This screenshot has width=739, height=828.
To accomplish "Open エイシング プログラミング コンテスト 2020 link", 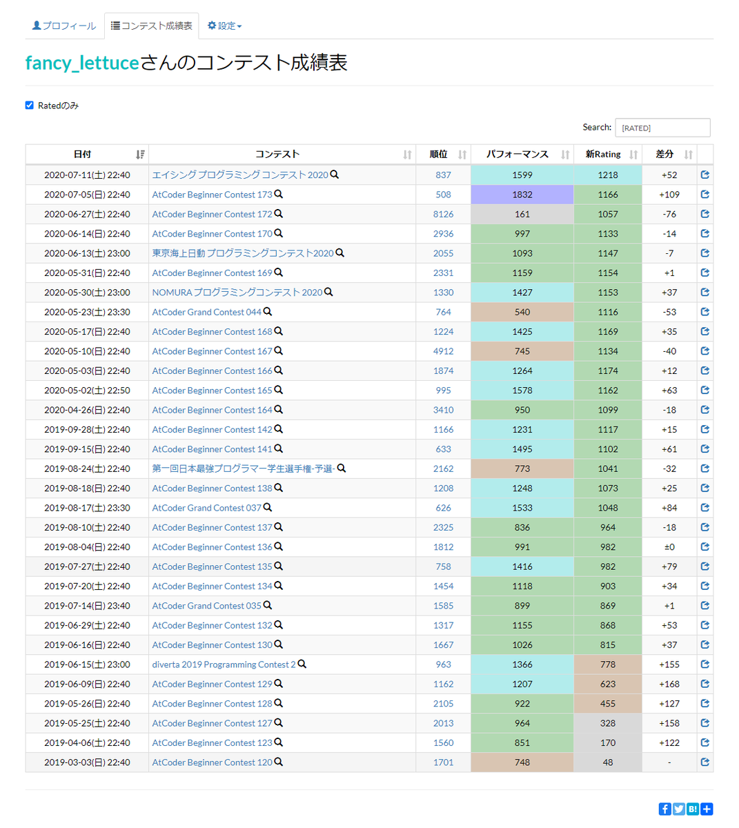I will click(x=240, y=175).
